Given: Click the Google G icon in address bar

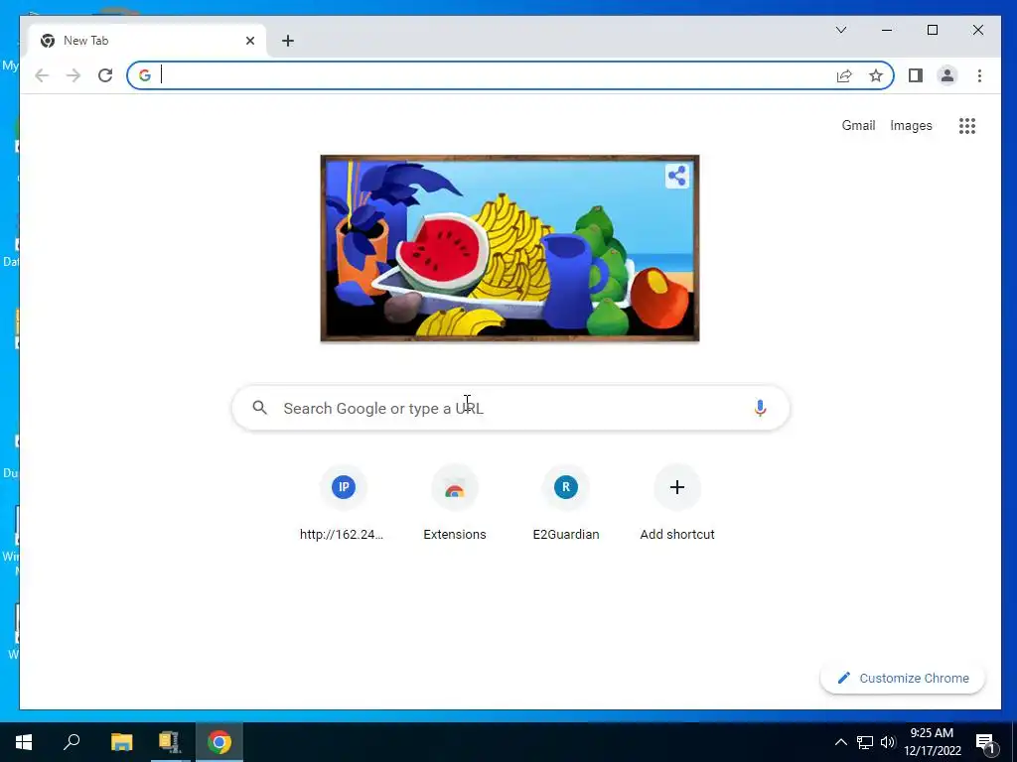Looking at the screenshot, I should click(x=145, y=75).
